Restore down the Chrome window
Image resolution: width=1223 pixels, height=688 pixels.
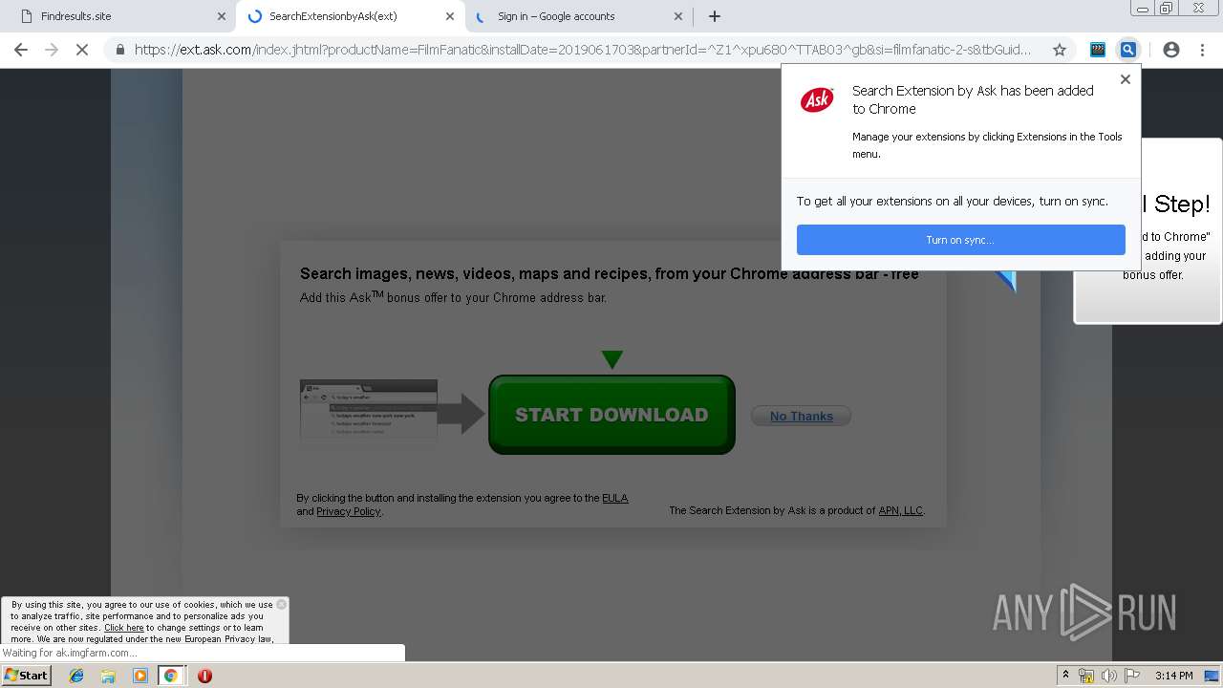[1166, 9]
